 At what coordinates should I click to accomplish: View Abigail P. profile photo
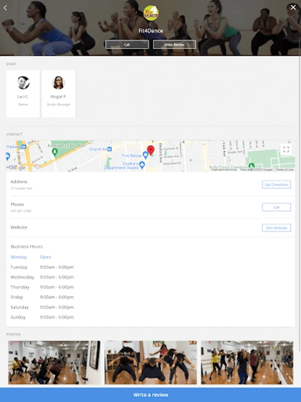click(58, 83)
